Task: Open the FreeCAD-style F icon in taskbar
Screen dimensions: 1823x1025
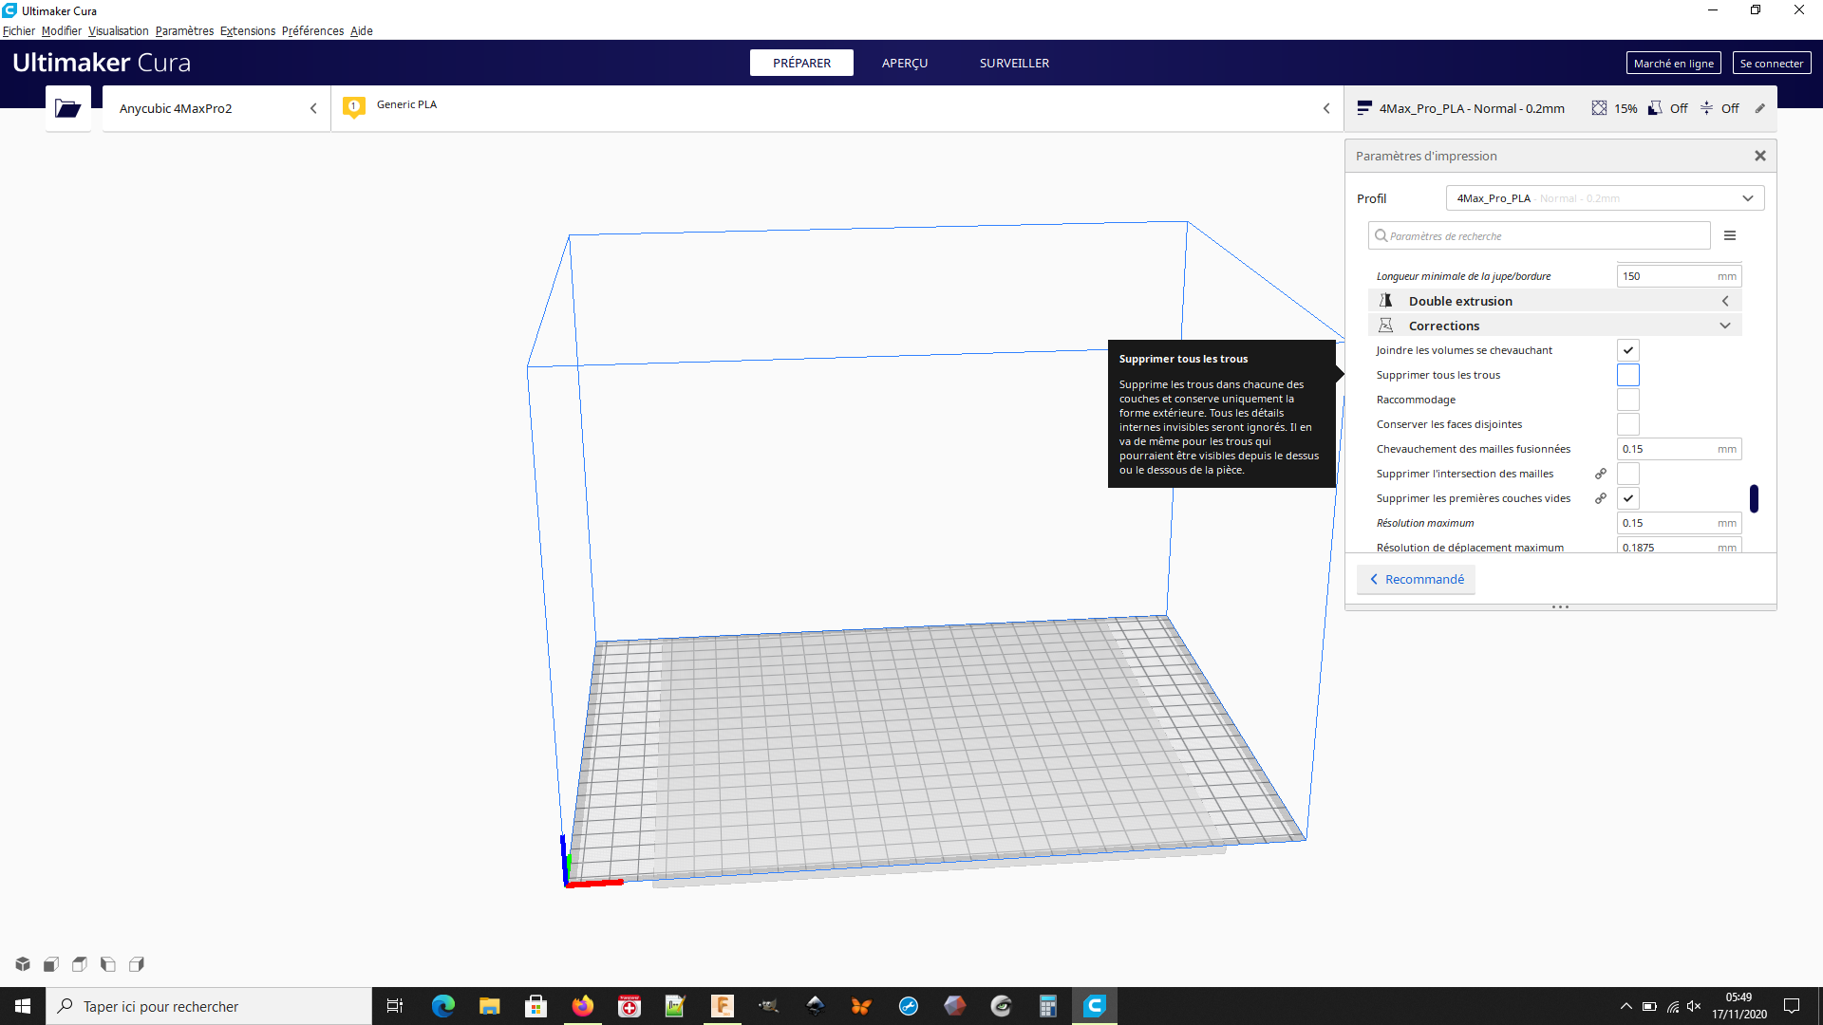Action: pyautogui.click(x=722, y=1006)
